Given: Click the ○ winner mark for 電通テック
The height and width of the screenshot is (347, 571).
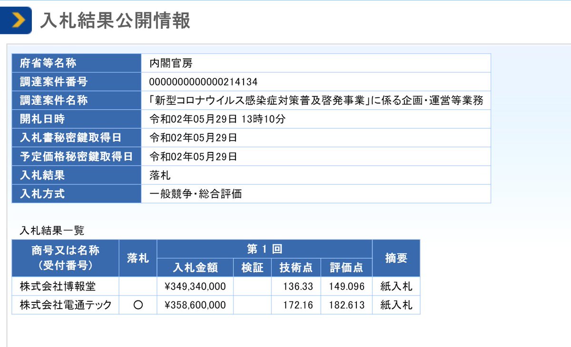Looking at the screenshot, I should coord(138,305).
